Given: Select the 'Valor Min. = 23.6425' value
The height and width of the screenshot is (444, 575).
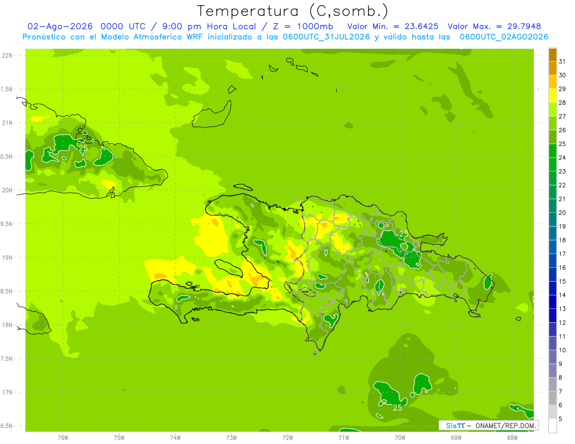Looking at the screenshot, I should pos(393,26).
